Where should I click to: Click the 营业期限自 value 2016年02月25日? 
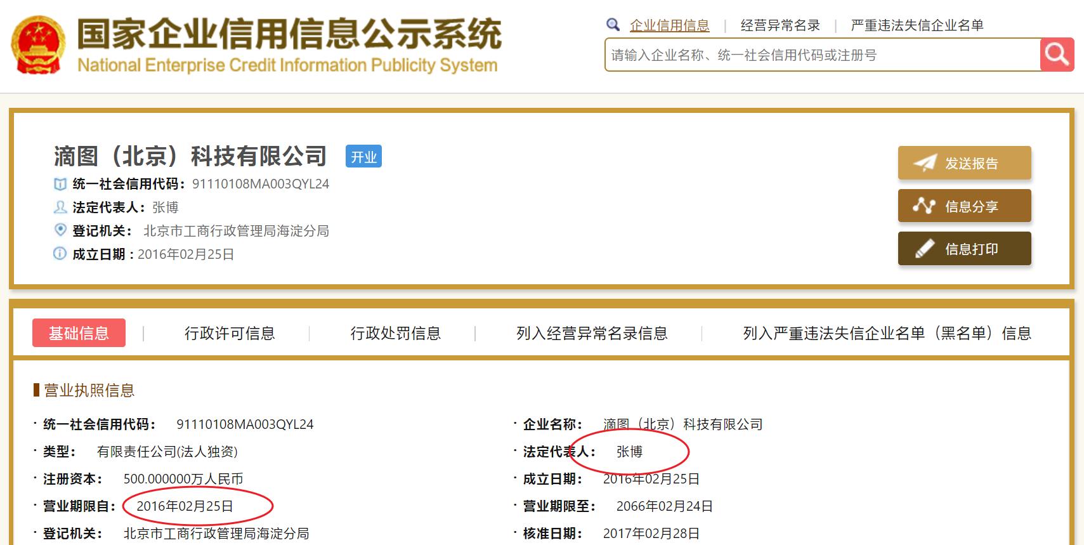185,506
